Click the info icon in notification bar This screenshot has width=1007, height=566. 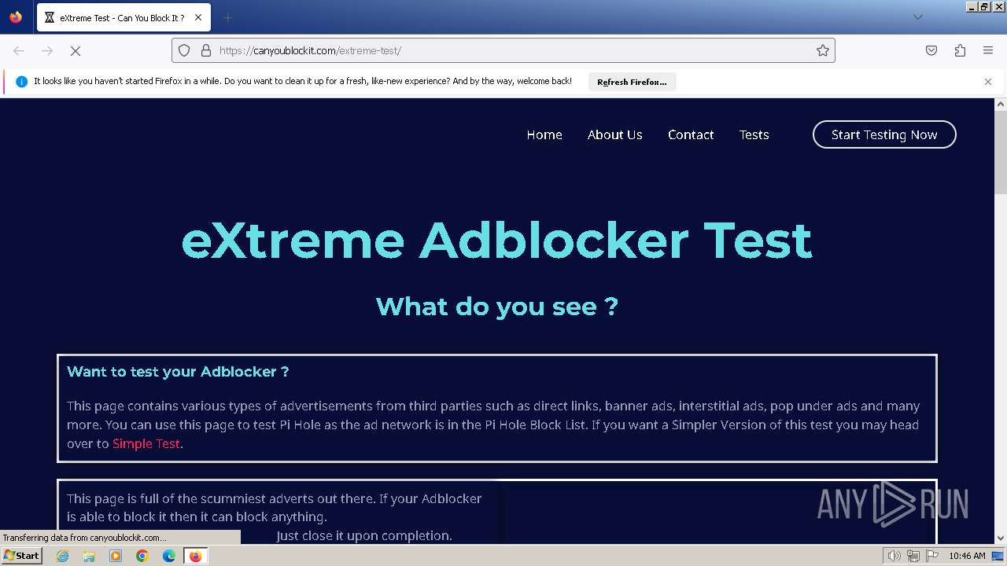pyautogui.click(x=21, y=82)
